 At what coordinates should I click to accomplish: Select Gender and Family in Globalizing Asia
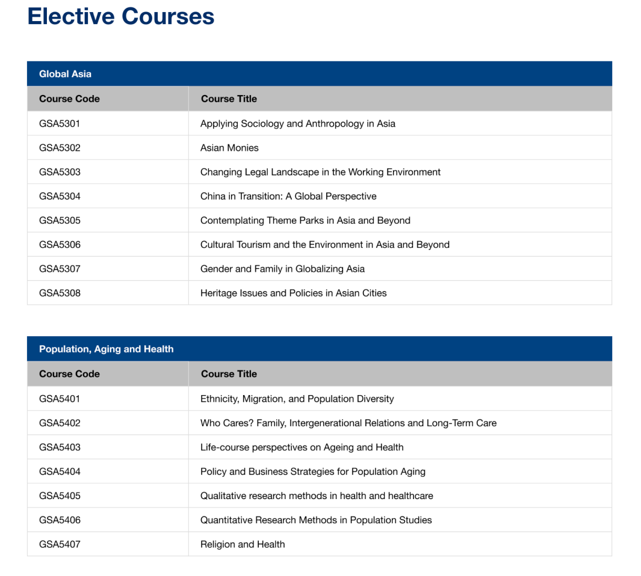[282, 269]
